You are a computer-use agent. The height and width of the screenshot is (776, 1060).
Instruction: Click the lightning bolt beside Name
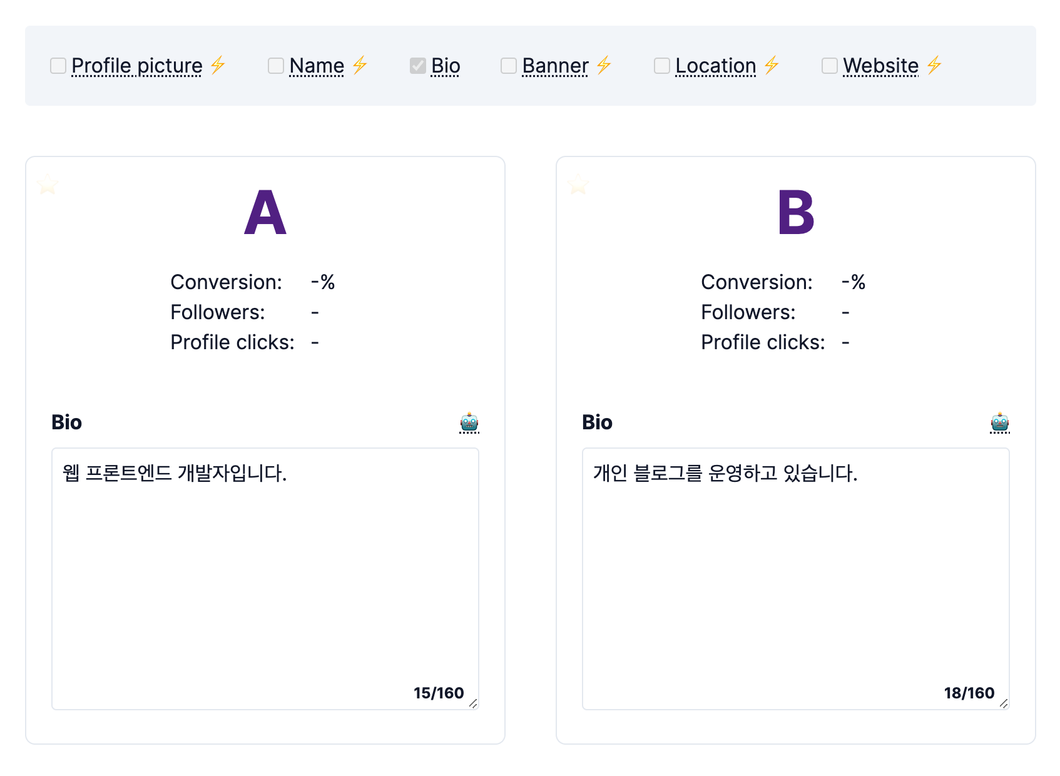(359, 65)
